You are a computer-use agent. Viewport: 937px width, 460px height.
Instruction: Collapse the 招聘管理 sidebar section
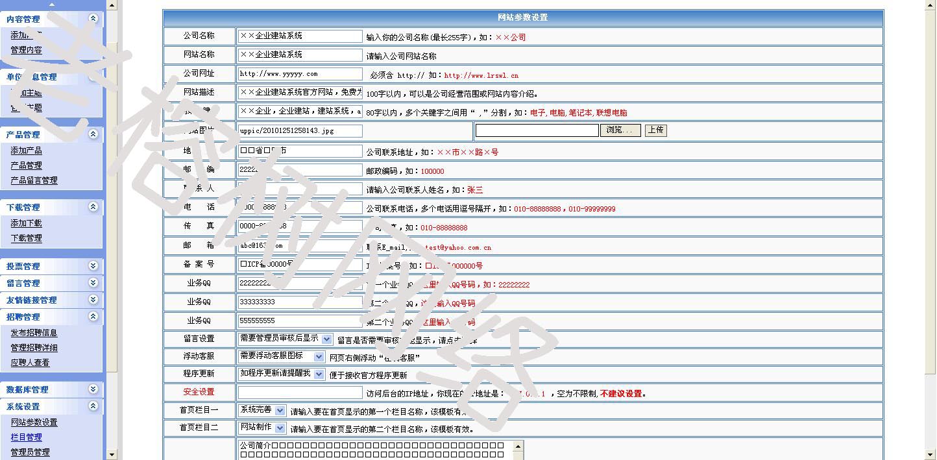93,317
